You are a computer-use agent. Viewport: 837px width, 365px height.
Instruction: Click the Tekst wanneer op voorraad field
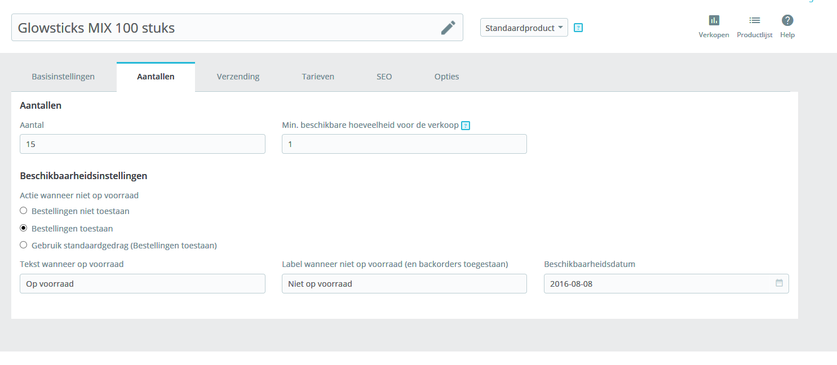pyautogui.click(x=143, y=283)
